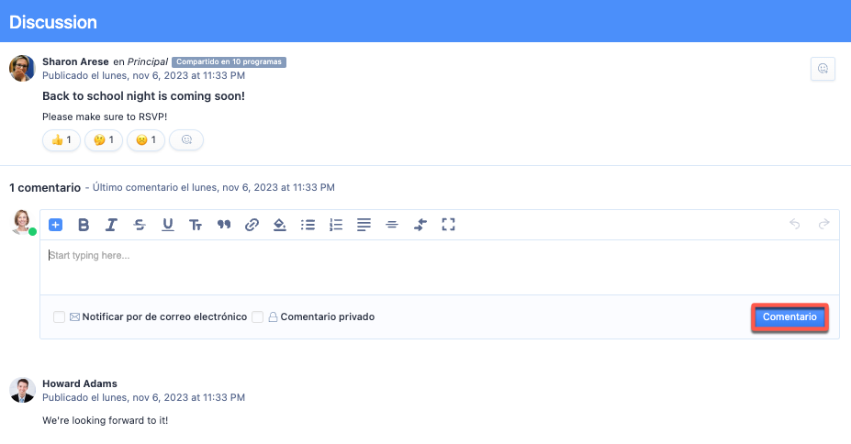Toggle strikethrough text formatting
The height and width of the screenshot is (444, 851).
pyautogui.click(x=140, y=225)
